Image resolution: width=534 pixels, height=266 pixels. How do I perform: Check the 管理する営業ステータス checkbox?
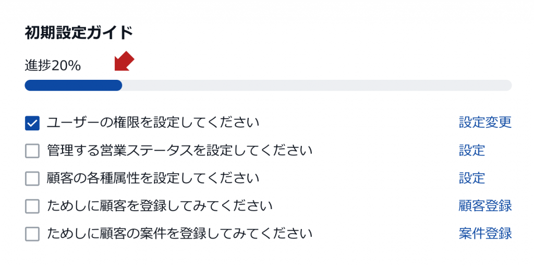point(32,151)
